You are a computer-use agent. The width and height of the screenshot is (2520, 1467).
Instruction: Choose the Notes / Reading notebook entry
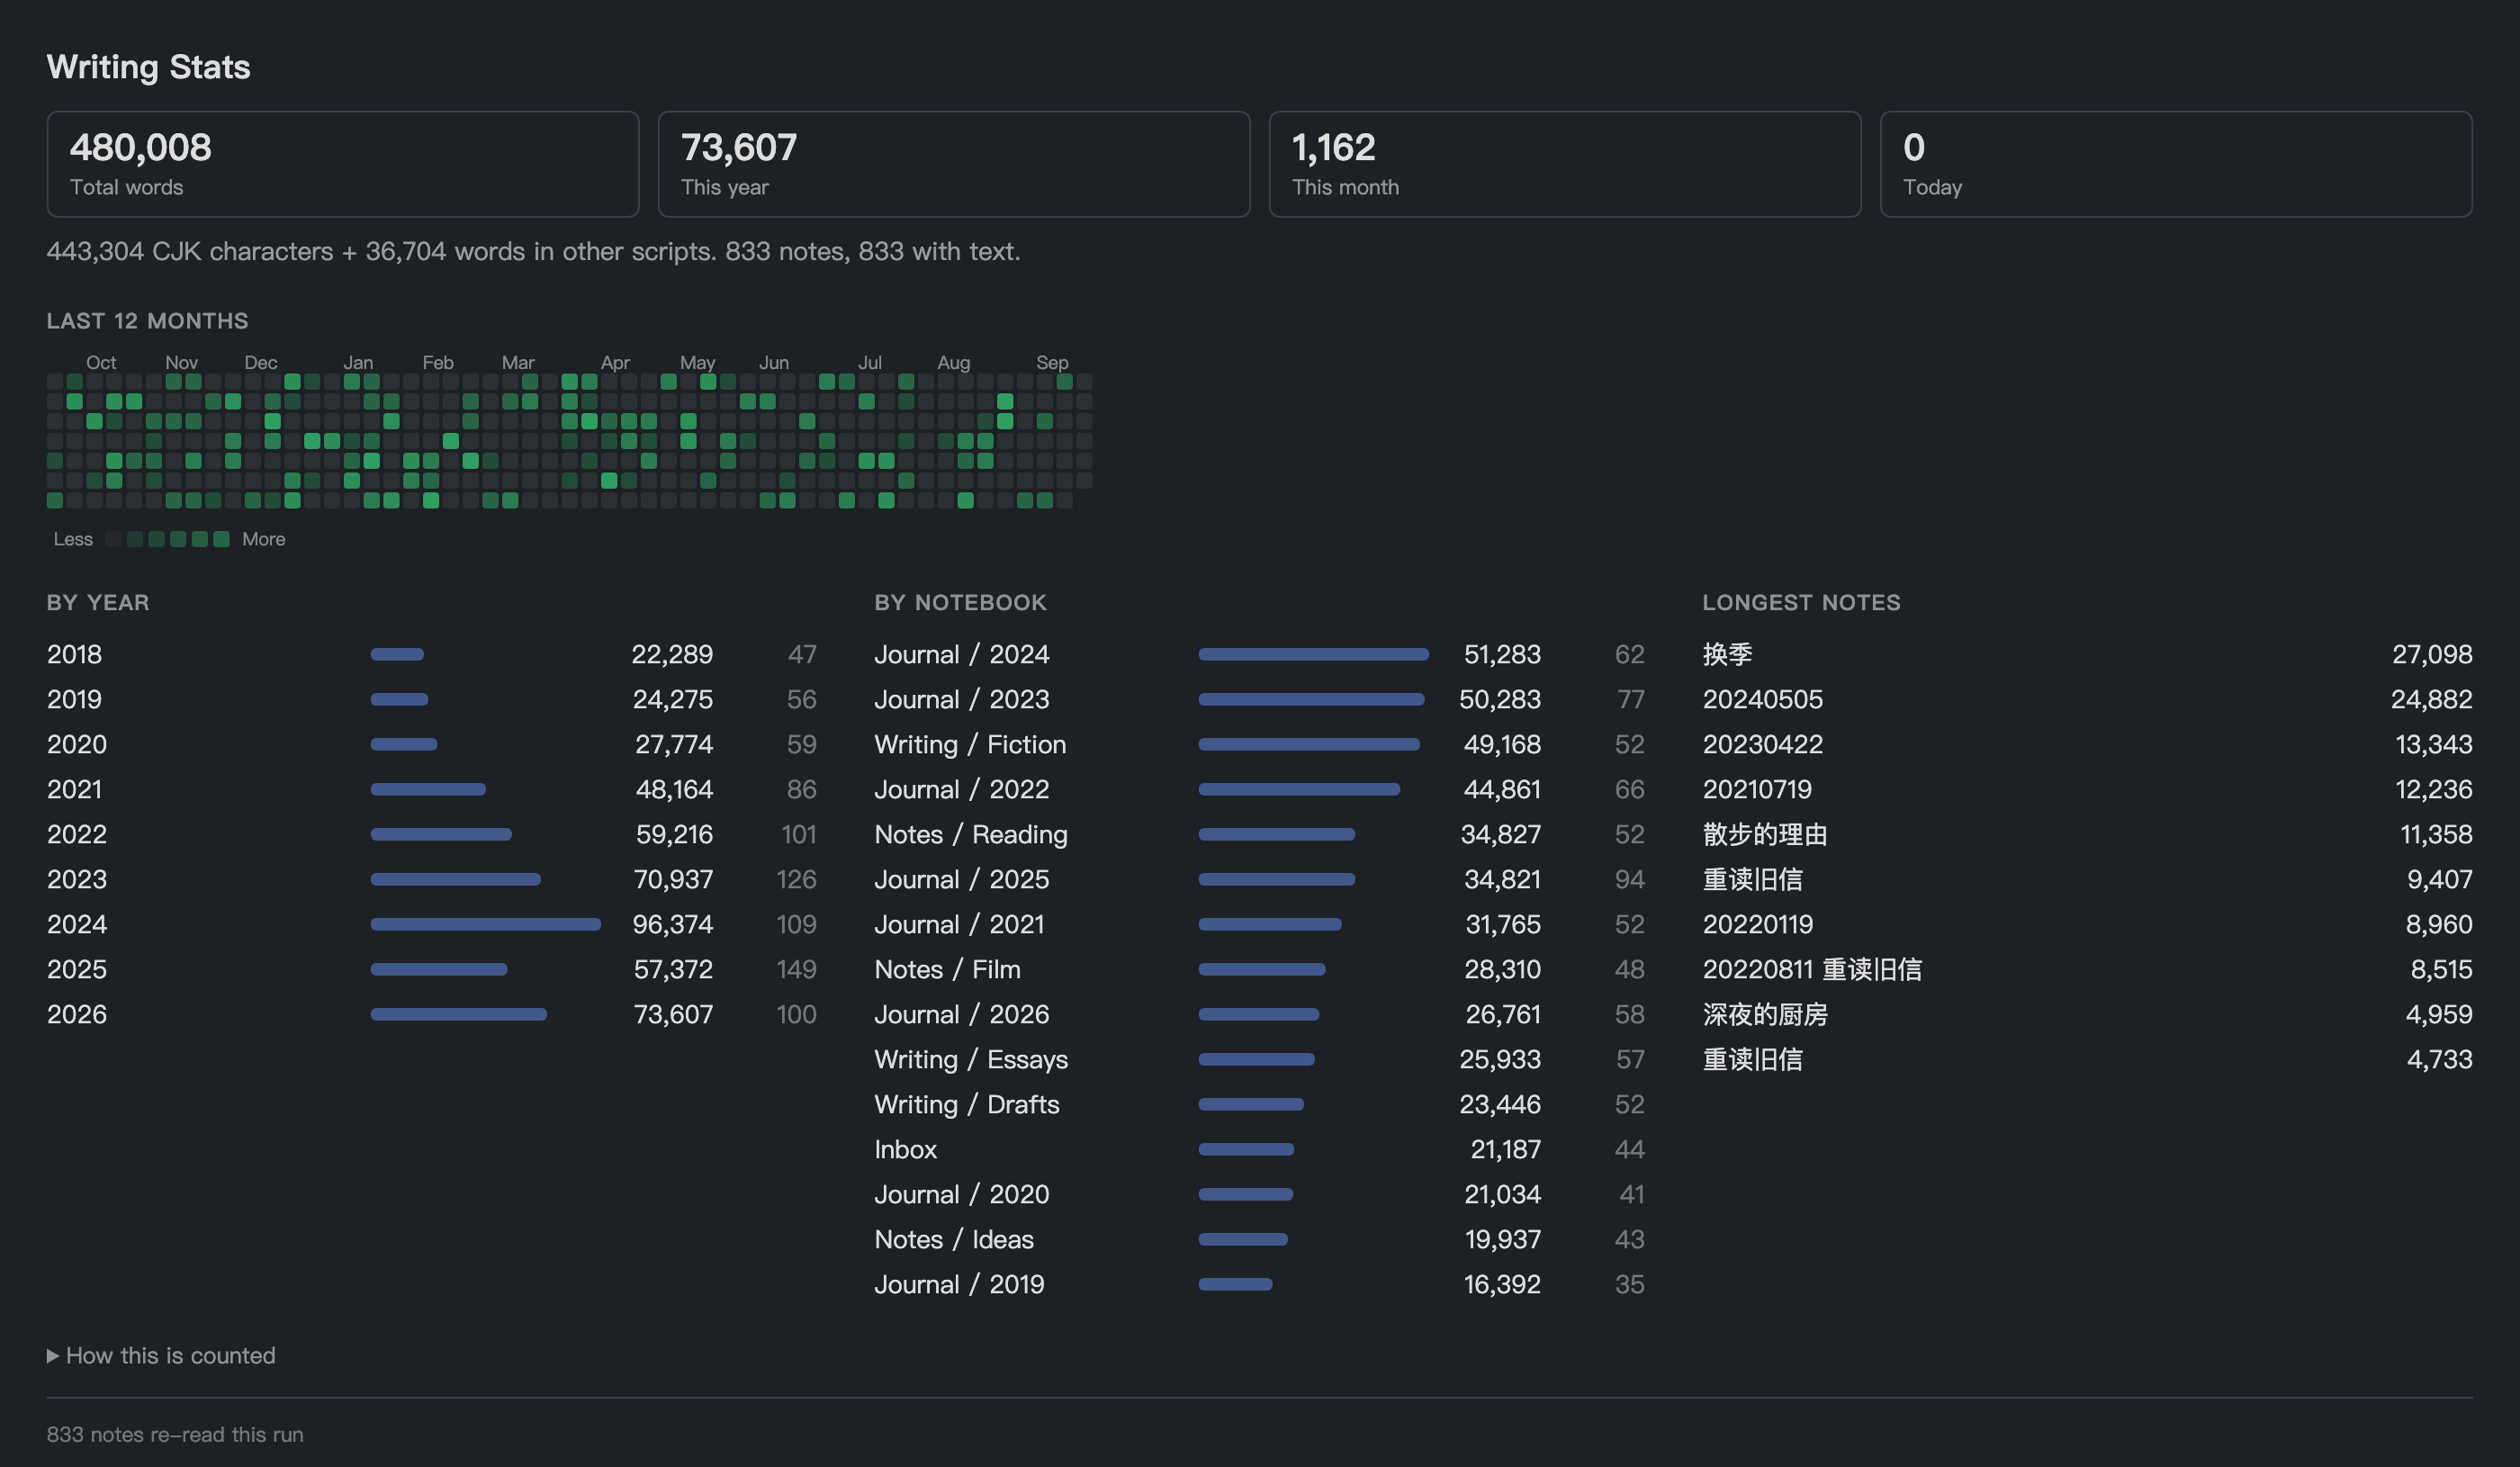(x=1259, y=834)
